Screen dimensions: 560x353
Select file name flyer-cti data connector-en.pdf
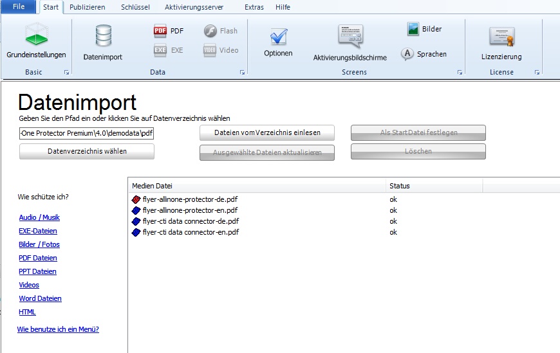[x=191, y=232]
